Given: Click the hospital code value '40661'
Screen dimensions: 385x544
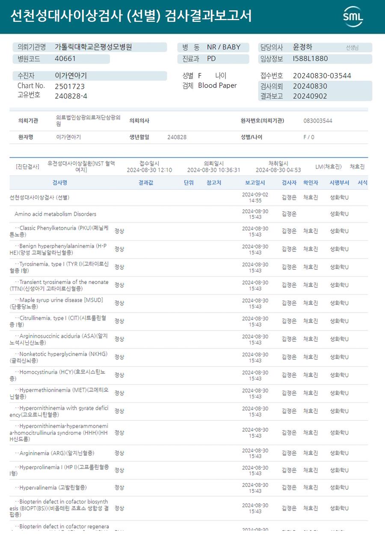Looking at the screenshot, I should (x=65, y=59).
